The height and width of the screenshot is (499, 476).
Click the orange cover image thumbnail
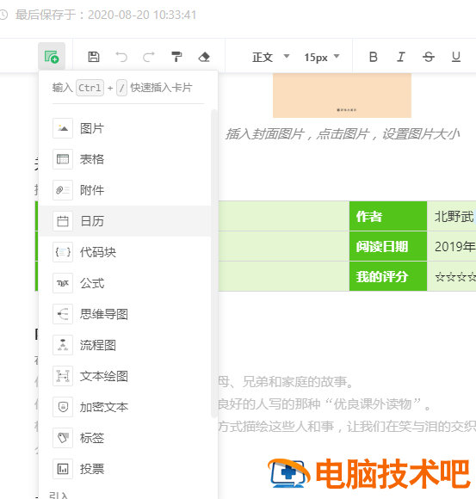pos(342,95)
